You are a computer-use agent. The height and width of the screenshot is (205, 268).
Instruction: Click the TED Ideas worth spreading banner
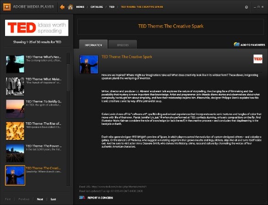coord(37,28)
